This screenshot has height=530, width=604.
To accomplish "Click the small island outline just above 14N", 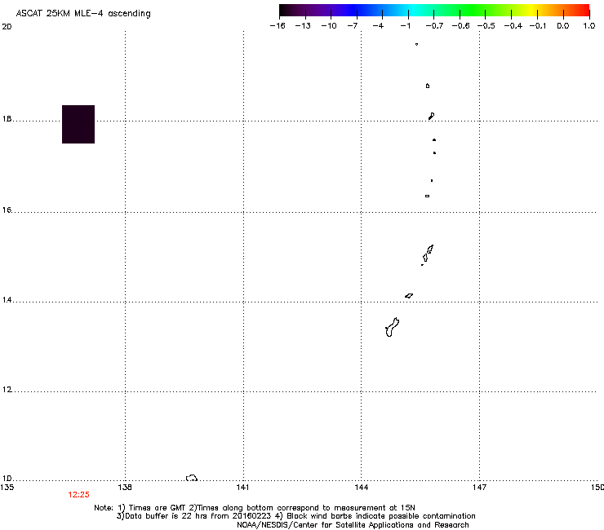I will click(x=409, y=296).
